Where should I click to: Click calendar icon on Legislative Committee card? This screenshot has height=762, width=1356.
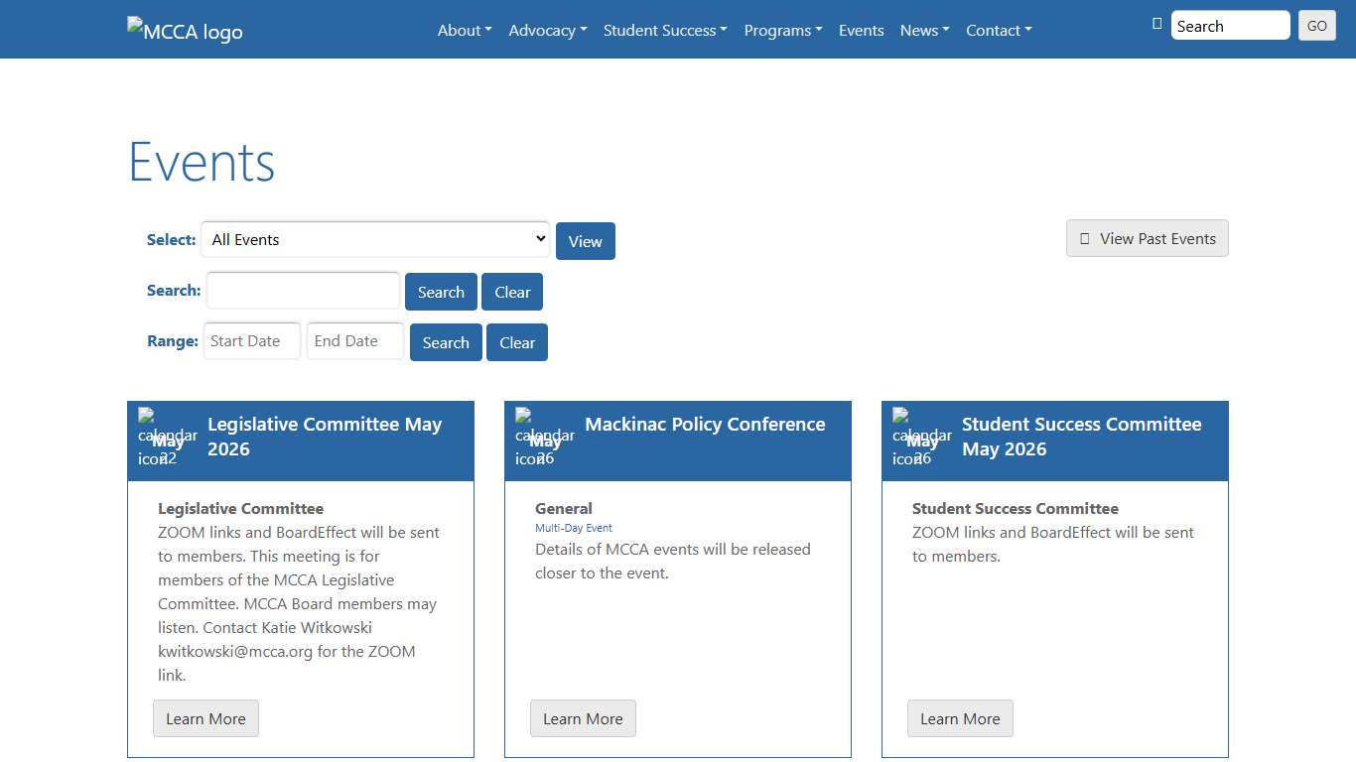point(167,438)
